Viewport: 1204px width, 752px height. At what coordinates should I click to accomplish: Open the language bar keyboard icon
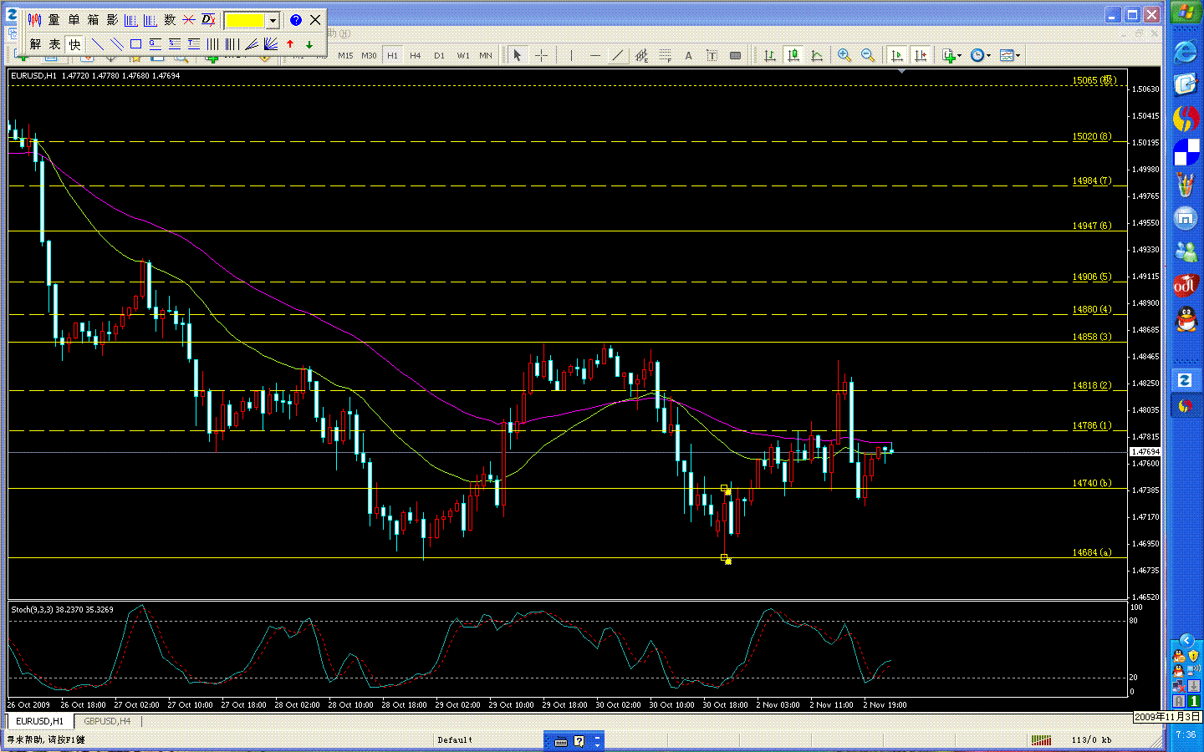[x=560, y=741]
